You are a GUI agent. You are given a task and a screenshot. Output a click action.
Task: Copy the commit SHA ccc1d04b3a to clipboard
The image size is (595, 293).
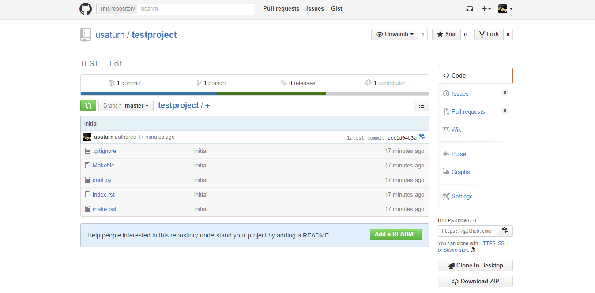[422, 137]
